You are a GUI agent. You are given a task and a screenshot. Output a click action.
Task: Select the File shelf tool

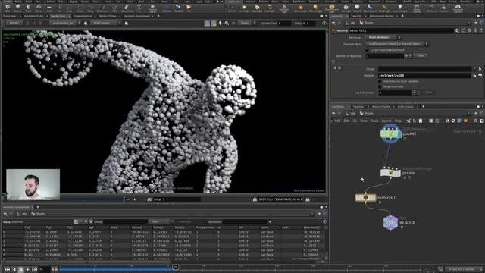tap(189, 8)
